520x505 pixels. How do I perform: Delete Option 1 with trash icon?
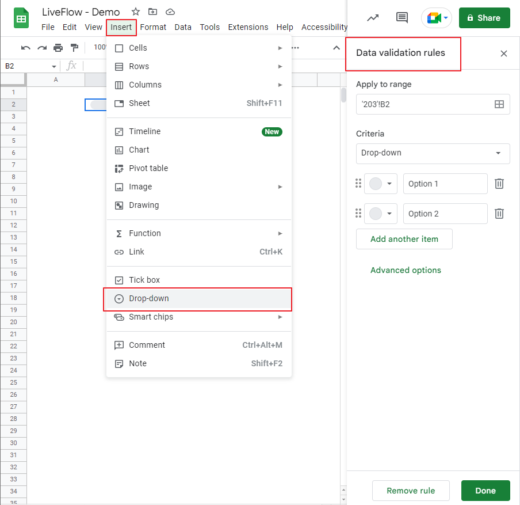point(499,184)
